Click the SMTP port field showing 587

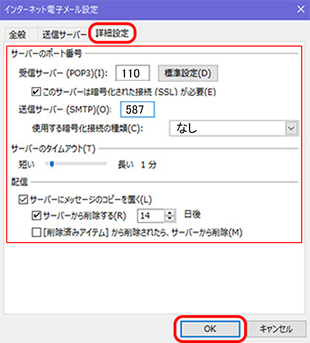[137, 110]
